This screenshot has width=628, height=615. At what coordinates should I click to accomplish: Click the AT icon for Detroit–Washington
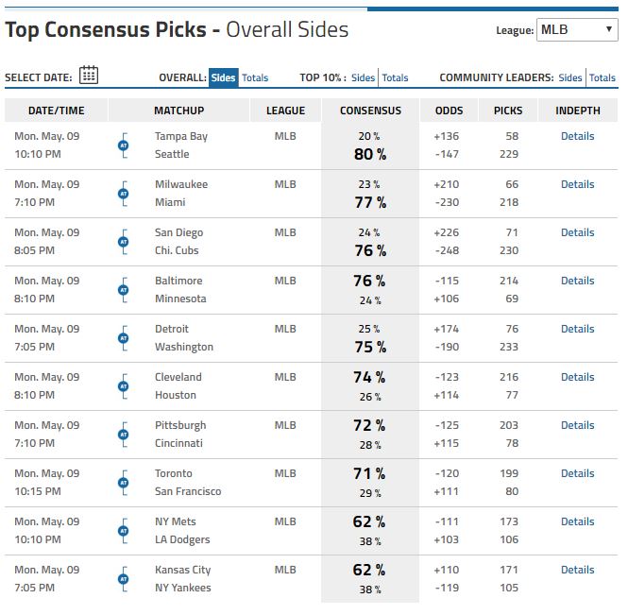(123, 338)
